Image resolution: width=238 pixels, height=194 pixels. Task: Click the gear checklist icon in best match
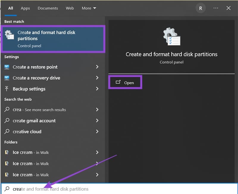coord(9,35)
